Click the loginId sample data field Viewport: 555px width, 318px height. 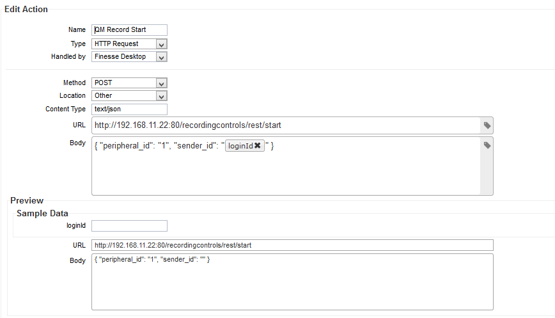tap(129, 226)
